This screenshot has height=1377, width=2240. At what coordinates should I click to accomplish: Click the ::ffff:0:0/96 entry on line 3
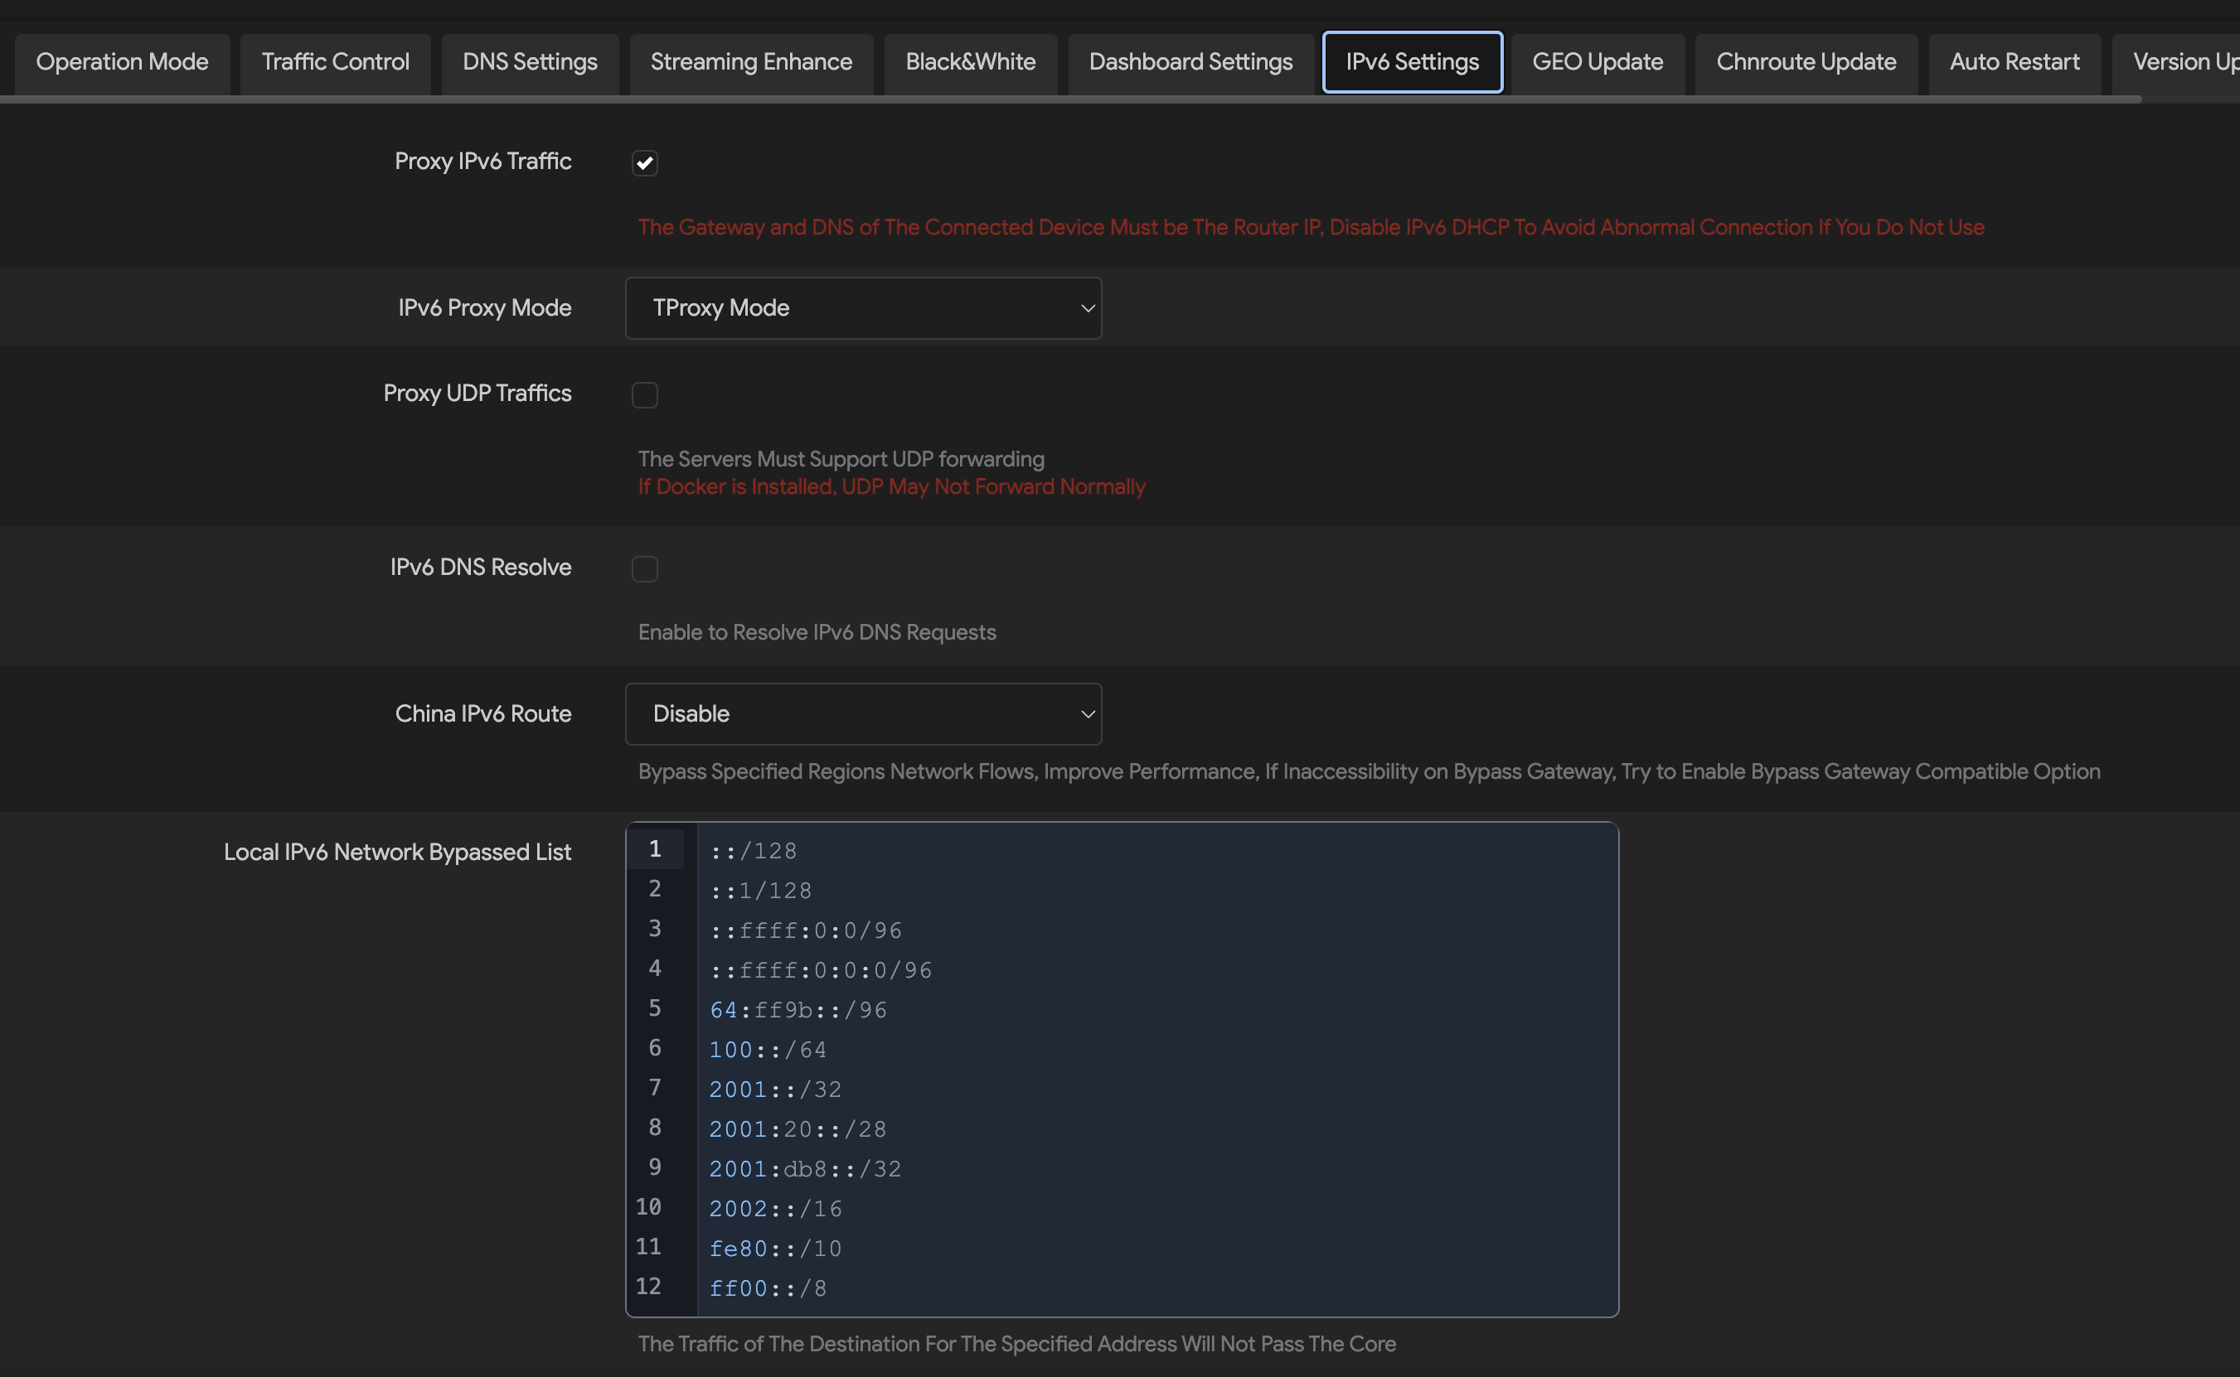click(807, 930)
